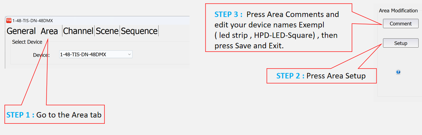Viewport: 422px width, 135px height.
Task: Click the red TIS logo in title bar
Action: coord(9,20)
